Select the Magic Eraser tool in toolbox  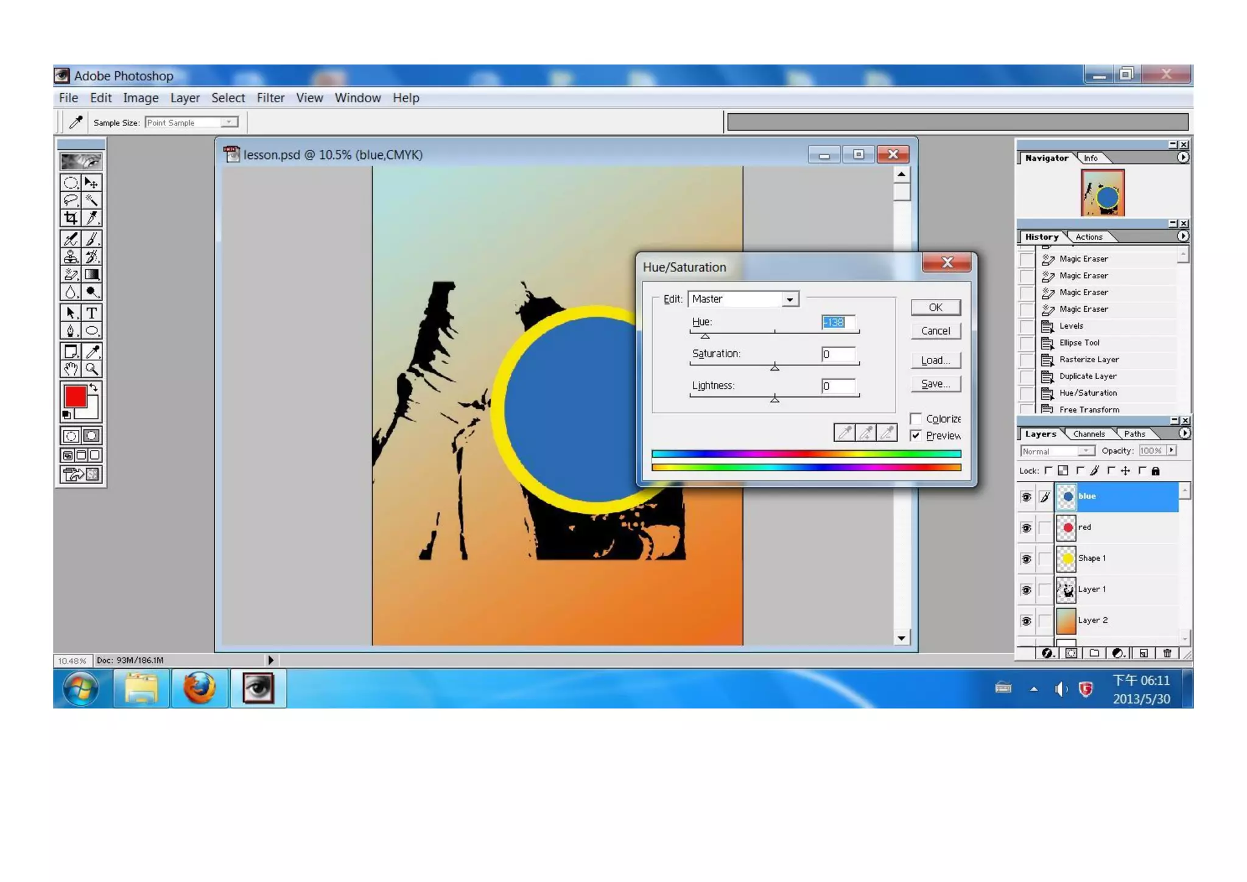coord(71,275)
